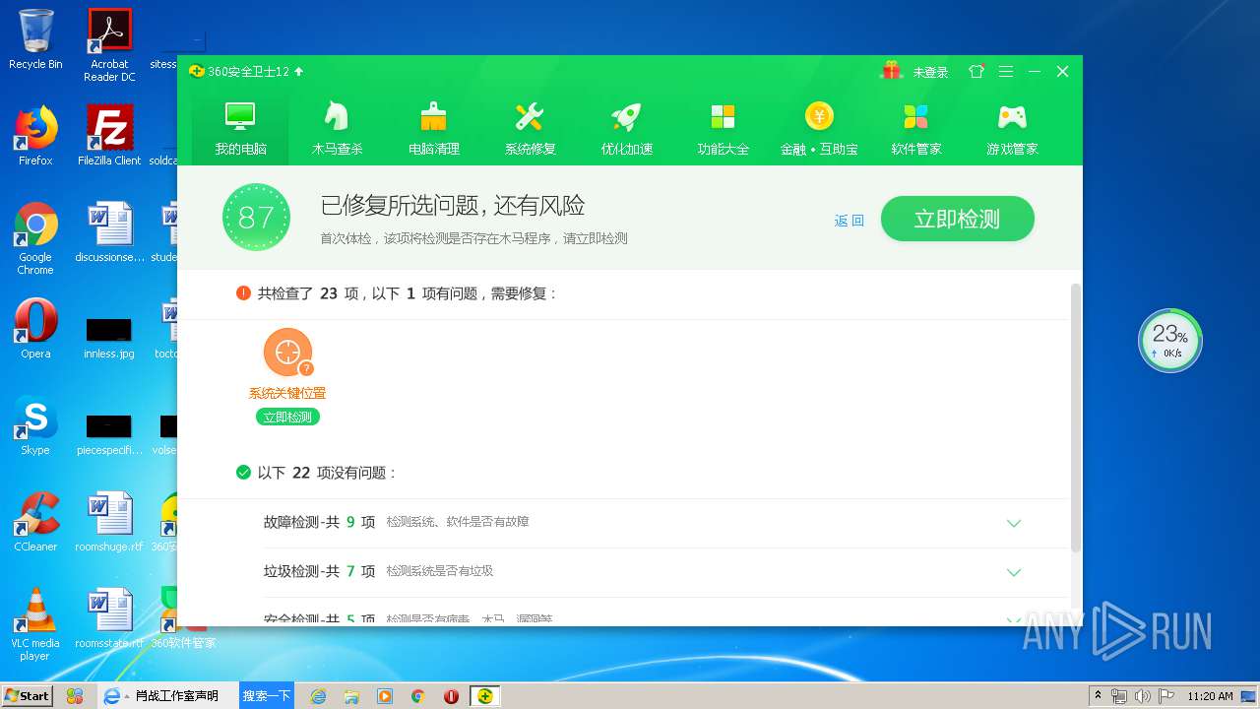Open 360软件管家 desktop shortcut
This screenshot has height=709, width=1260.
(183, 618)
